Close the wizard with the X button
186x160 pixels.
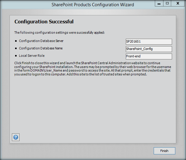tap(178, 3)
